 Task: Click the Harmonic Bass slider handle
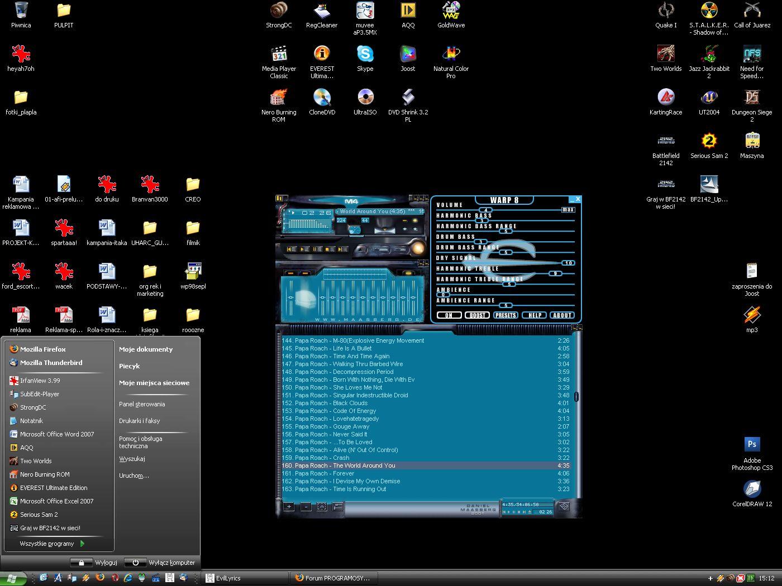pos(481,220)
